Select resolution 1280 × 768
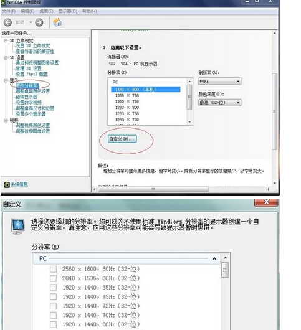The height and width of the screenshot is (330, 301). pyautogui.click(x=127, y=114)
